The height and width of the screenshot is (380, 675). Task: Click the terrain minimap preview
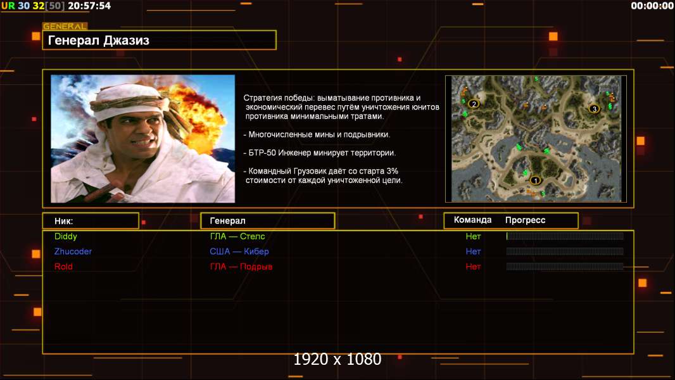coord(536,139)
